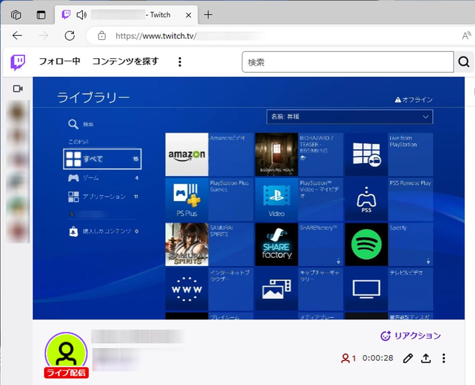The width and height of the screenshot is (475, 385).
Task: Go back with browser back arrow
Action: (x=17, y=36)
